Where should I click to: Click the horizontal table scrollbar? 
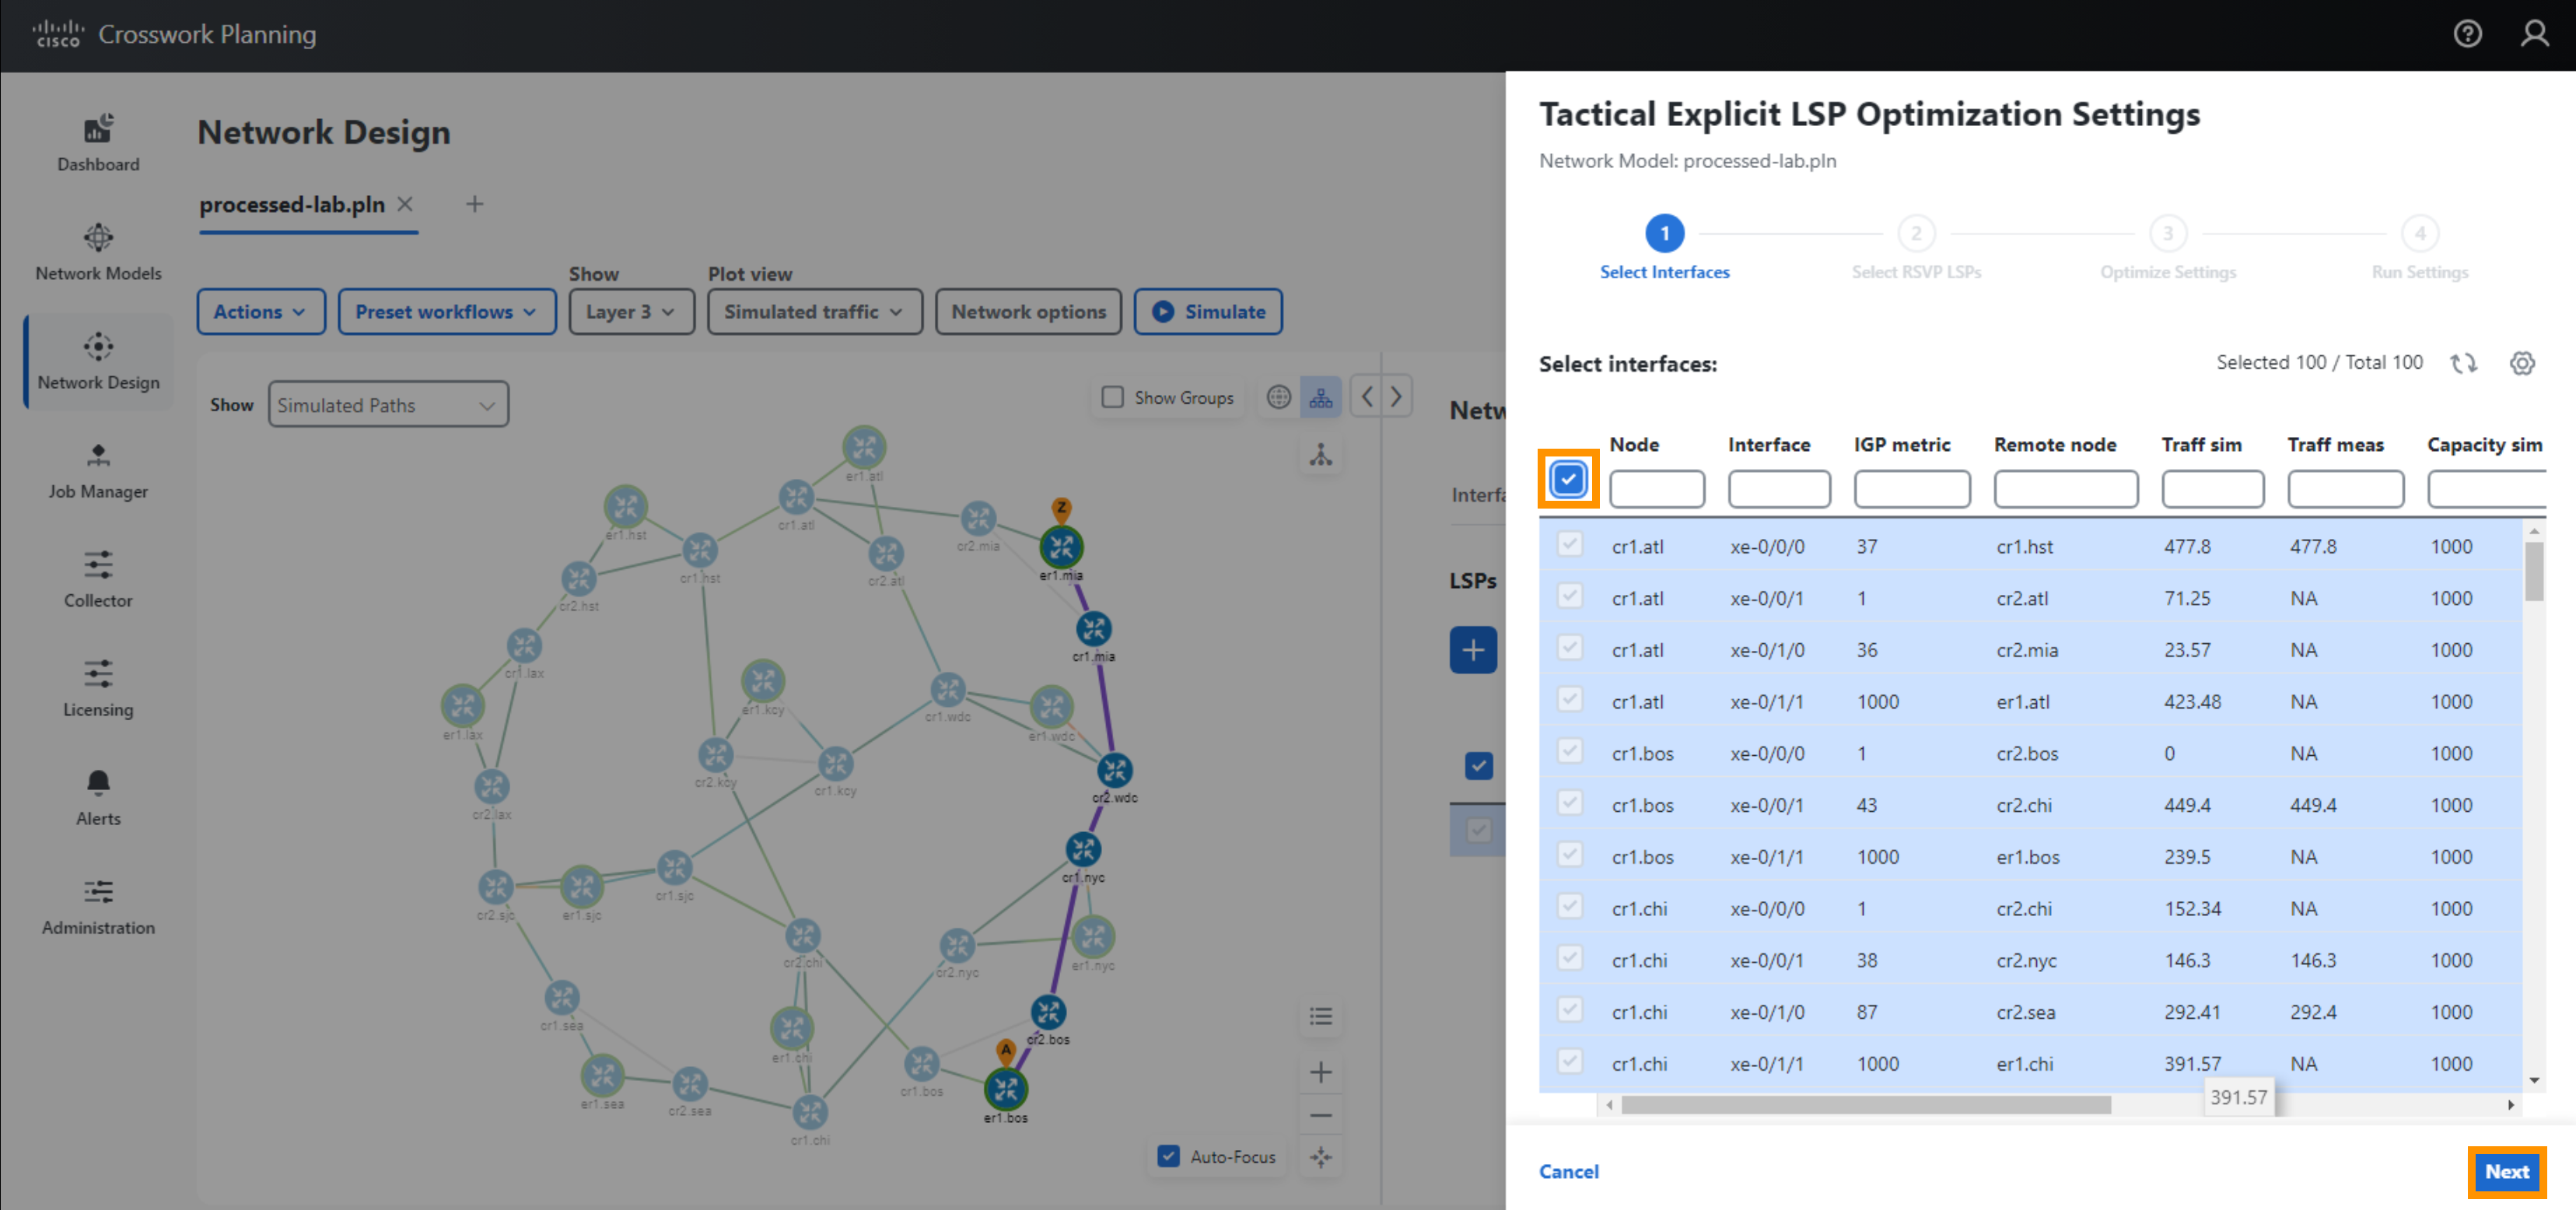(1865, 1104)
